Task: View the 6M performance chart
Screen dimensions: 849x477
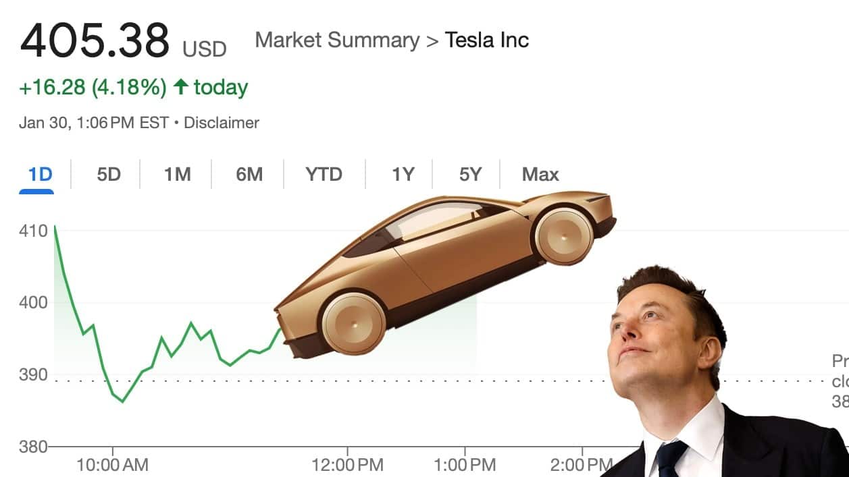Action: (x=248, y=174)
